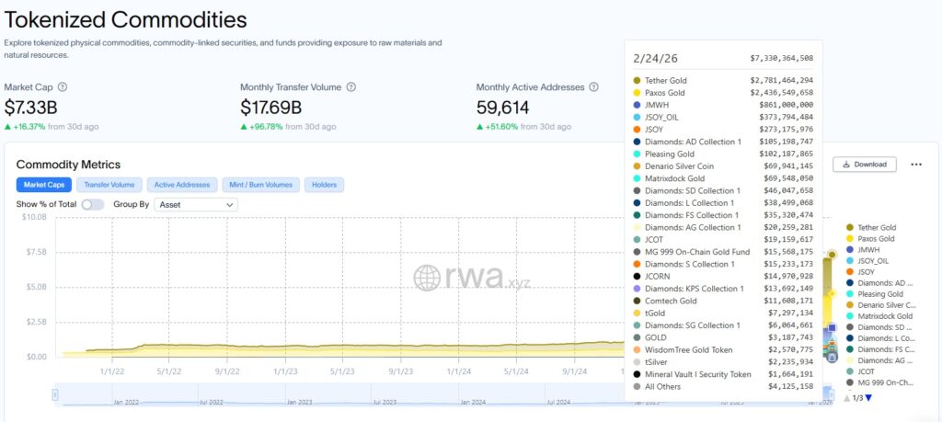Open the Mint / Burn Volumes tab
Image resolution: width=942 pixels, height=422 pixels.
coord(260,185)
